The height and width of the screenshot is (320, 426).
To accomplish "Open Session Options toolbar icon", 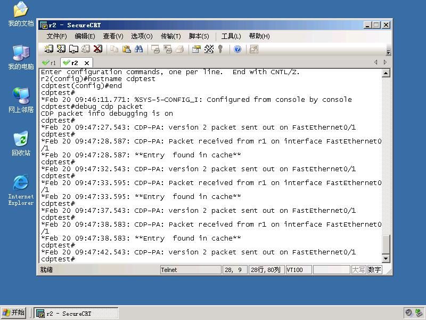I will coord(196,49).
